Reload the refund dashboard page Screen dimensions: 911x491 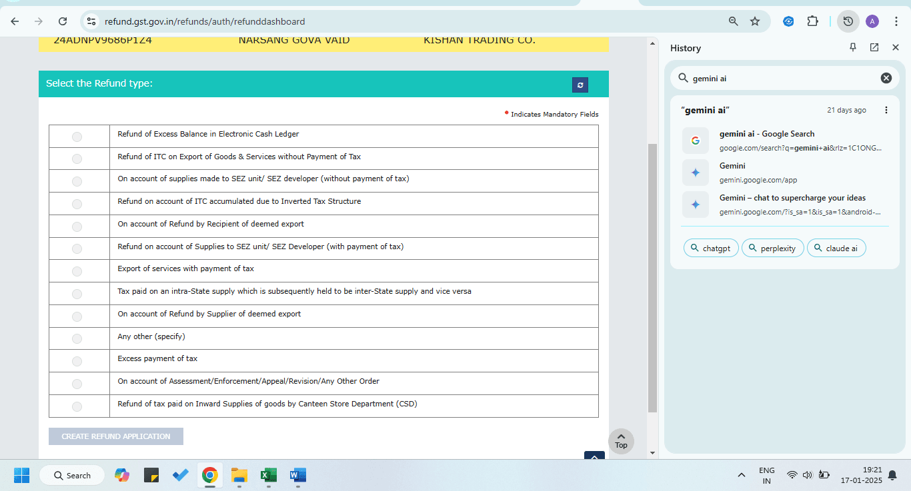[62, 21]
